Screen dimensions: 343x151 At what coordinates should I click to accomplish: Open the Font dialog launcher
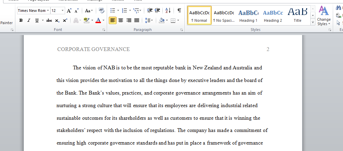[104, 30]
